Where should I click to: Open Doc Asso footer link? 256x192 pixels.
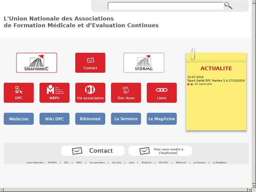tap(117, 162)
